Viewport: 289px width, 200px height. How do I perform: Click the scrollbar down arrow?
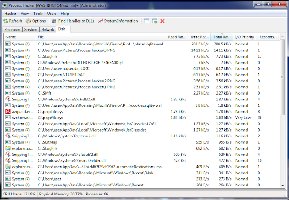point(282,186)
